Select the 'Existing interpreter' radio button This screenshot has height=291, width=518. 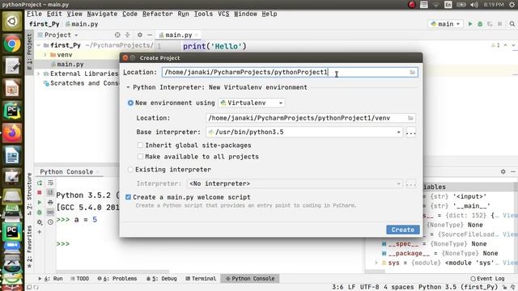[130, 170]
